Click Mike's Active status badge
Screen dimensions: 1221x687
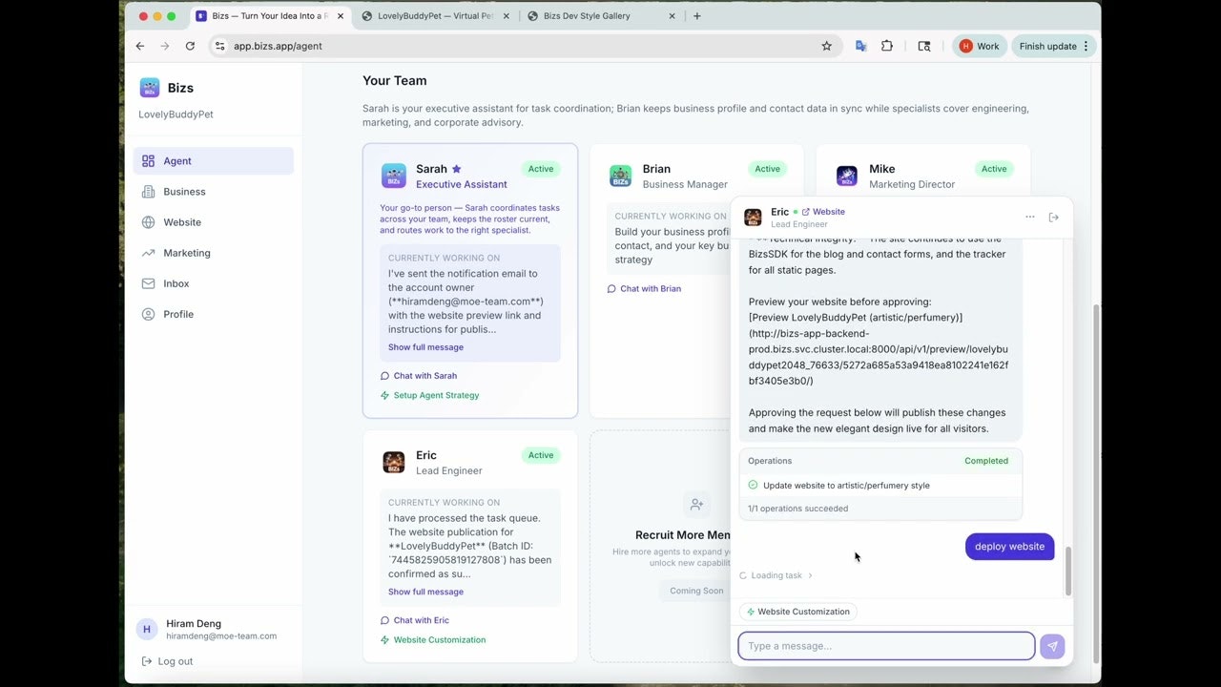coord(994,169)
